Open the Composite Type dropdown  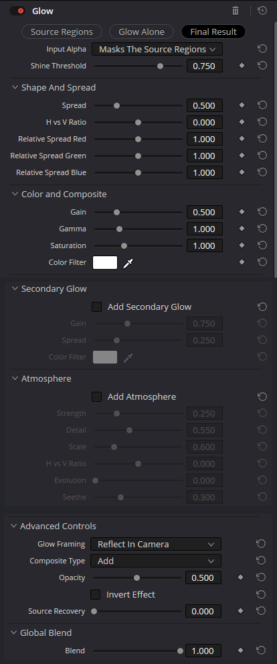click(156, 561)
